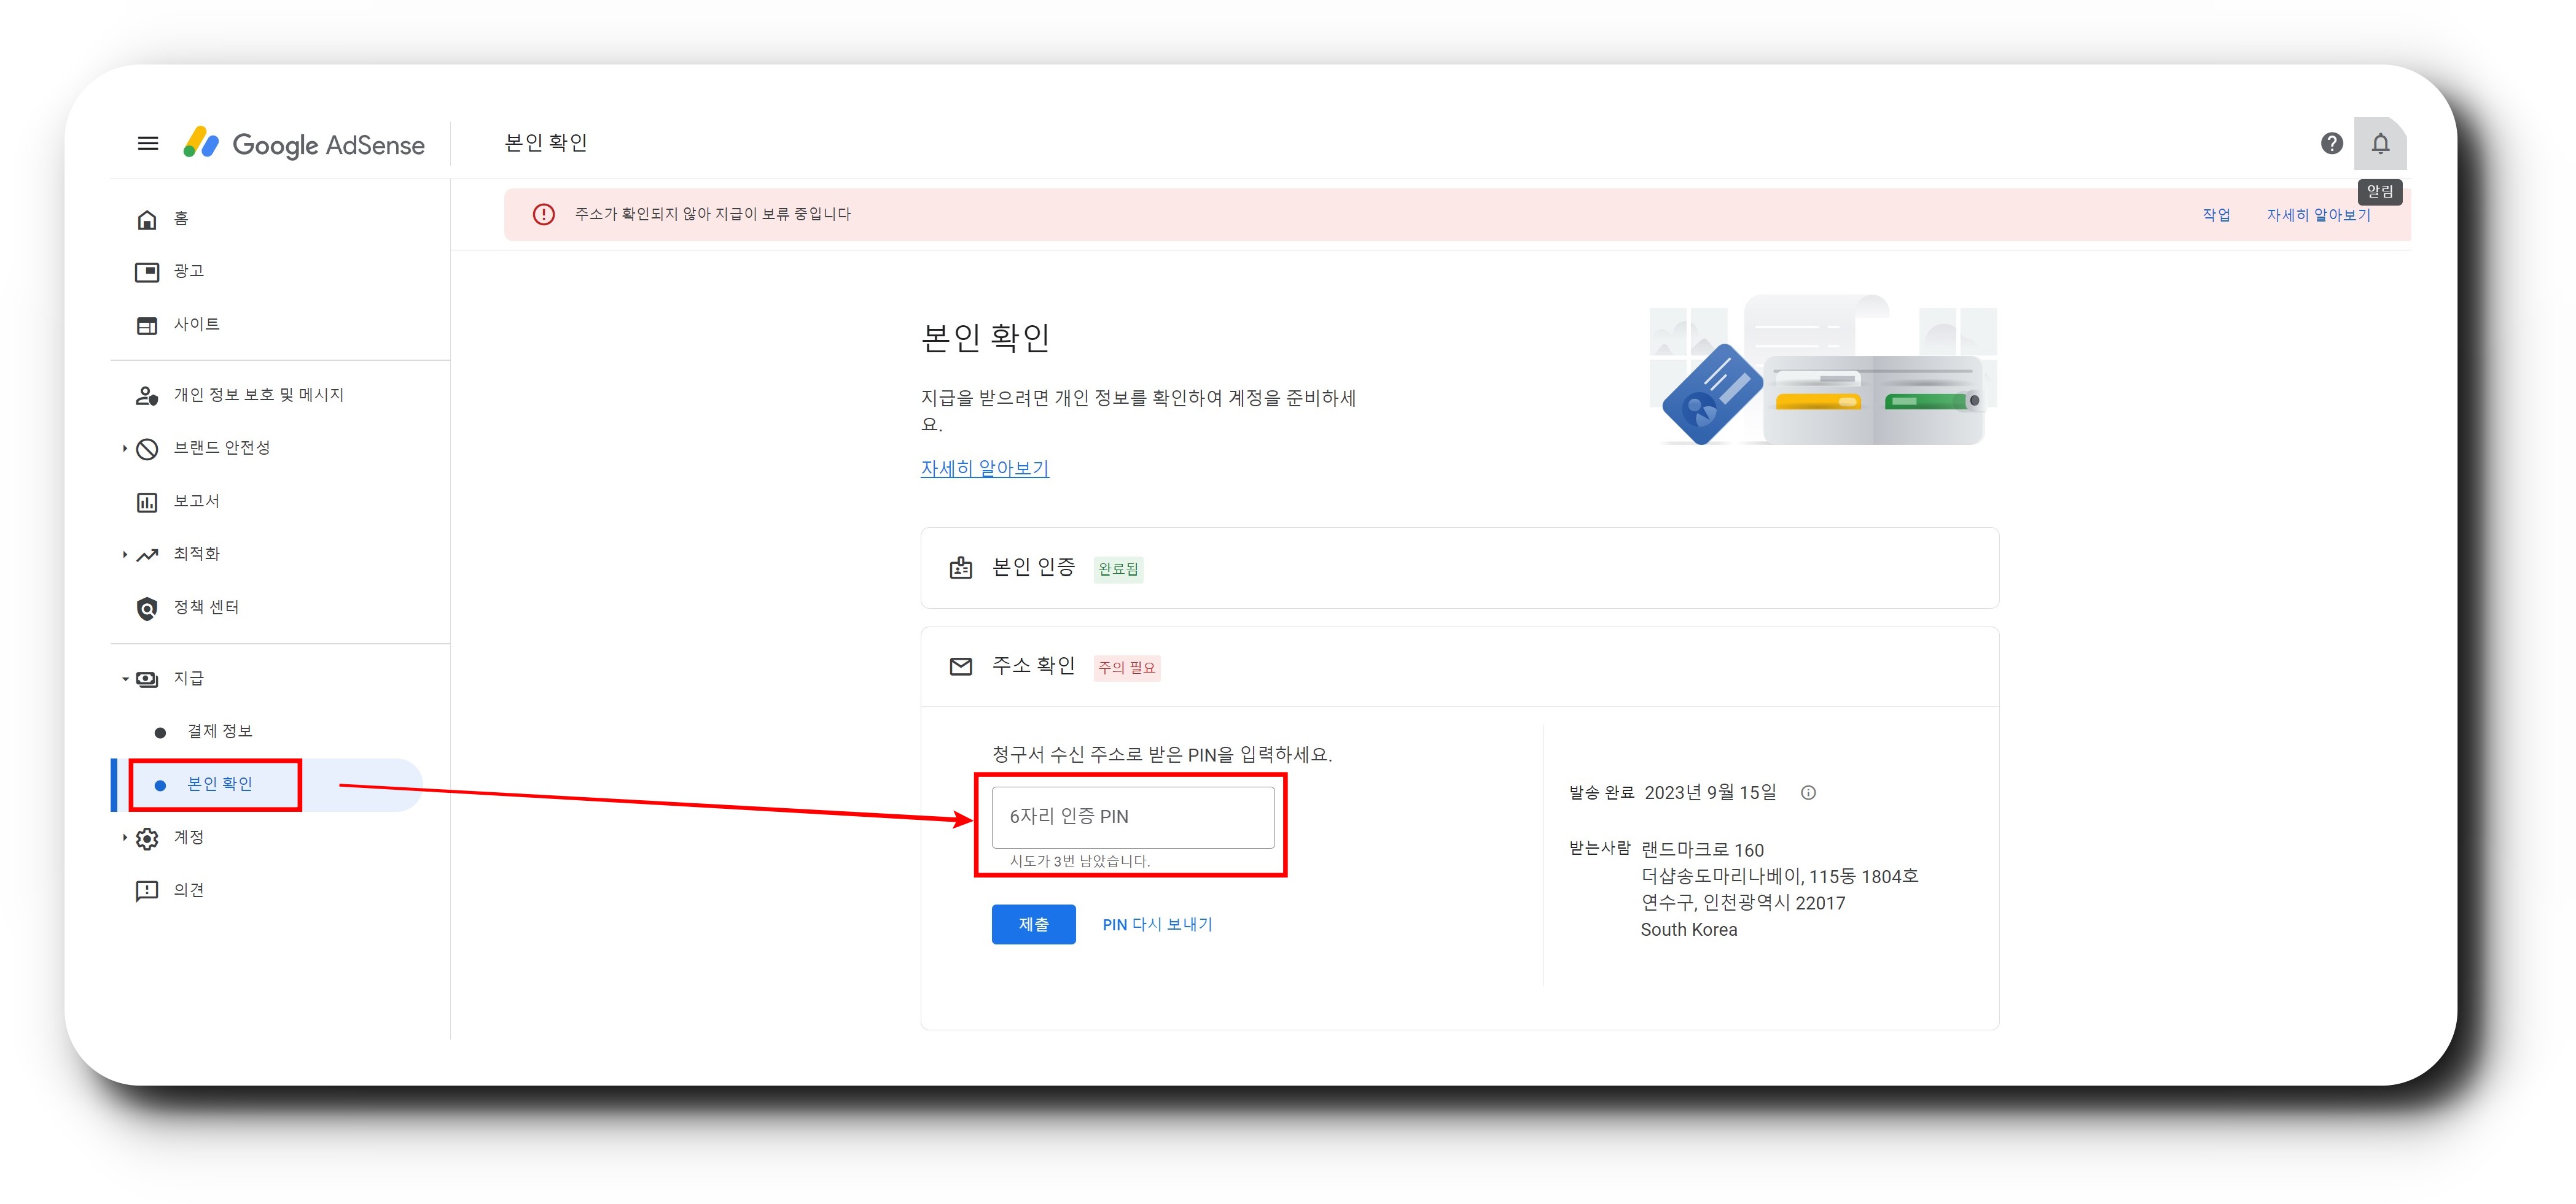Open the hamburger main menu icon
2576x1204 pixels.
(148, 144)
